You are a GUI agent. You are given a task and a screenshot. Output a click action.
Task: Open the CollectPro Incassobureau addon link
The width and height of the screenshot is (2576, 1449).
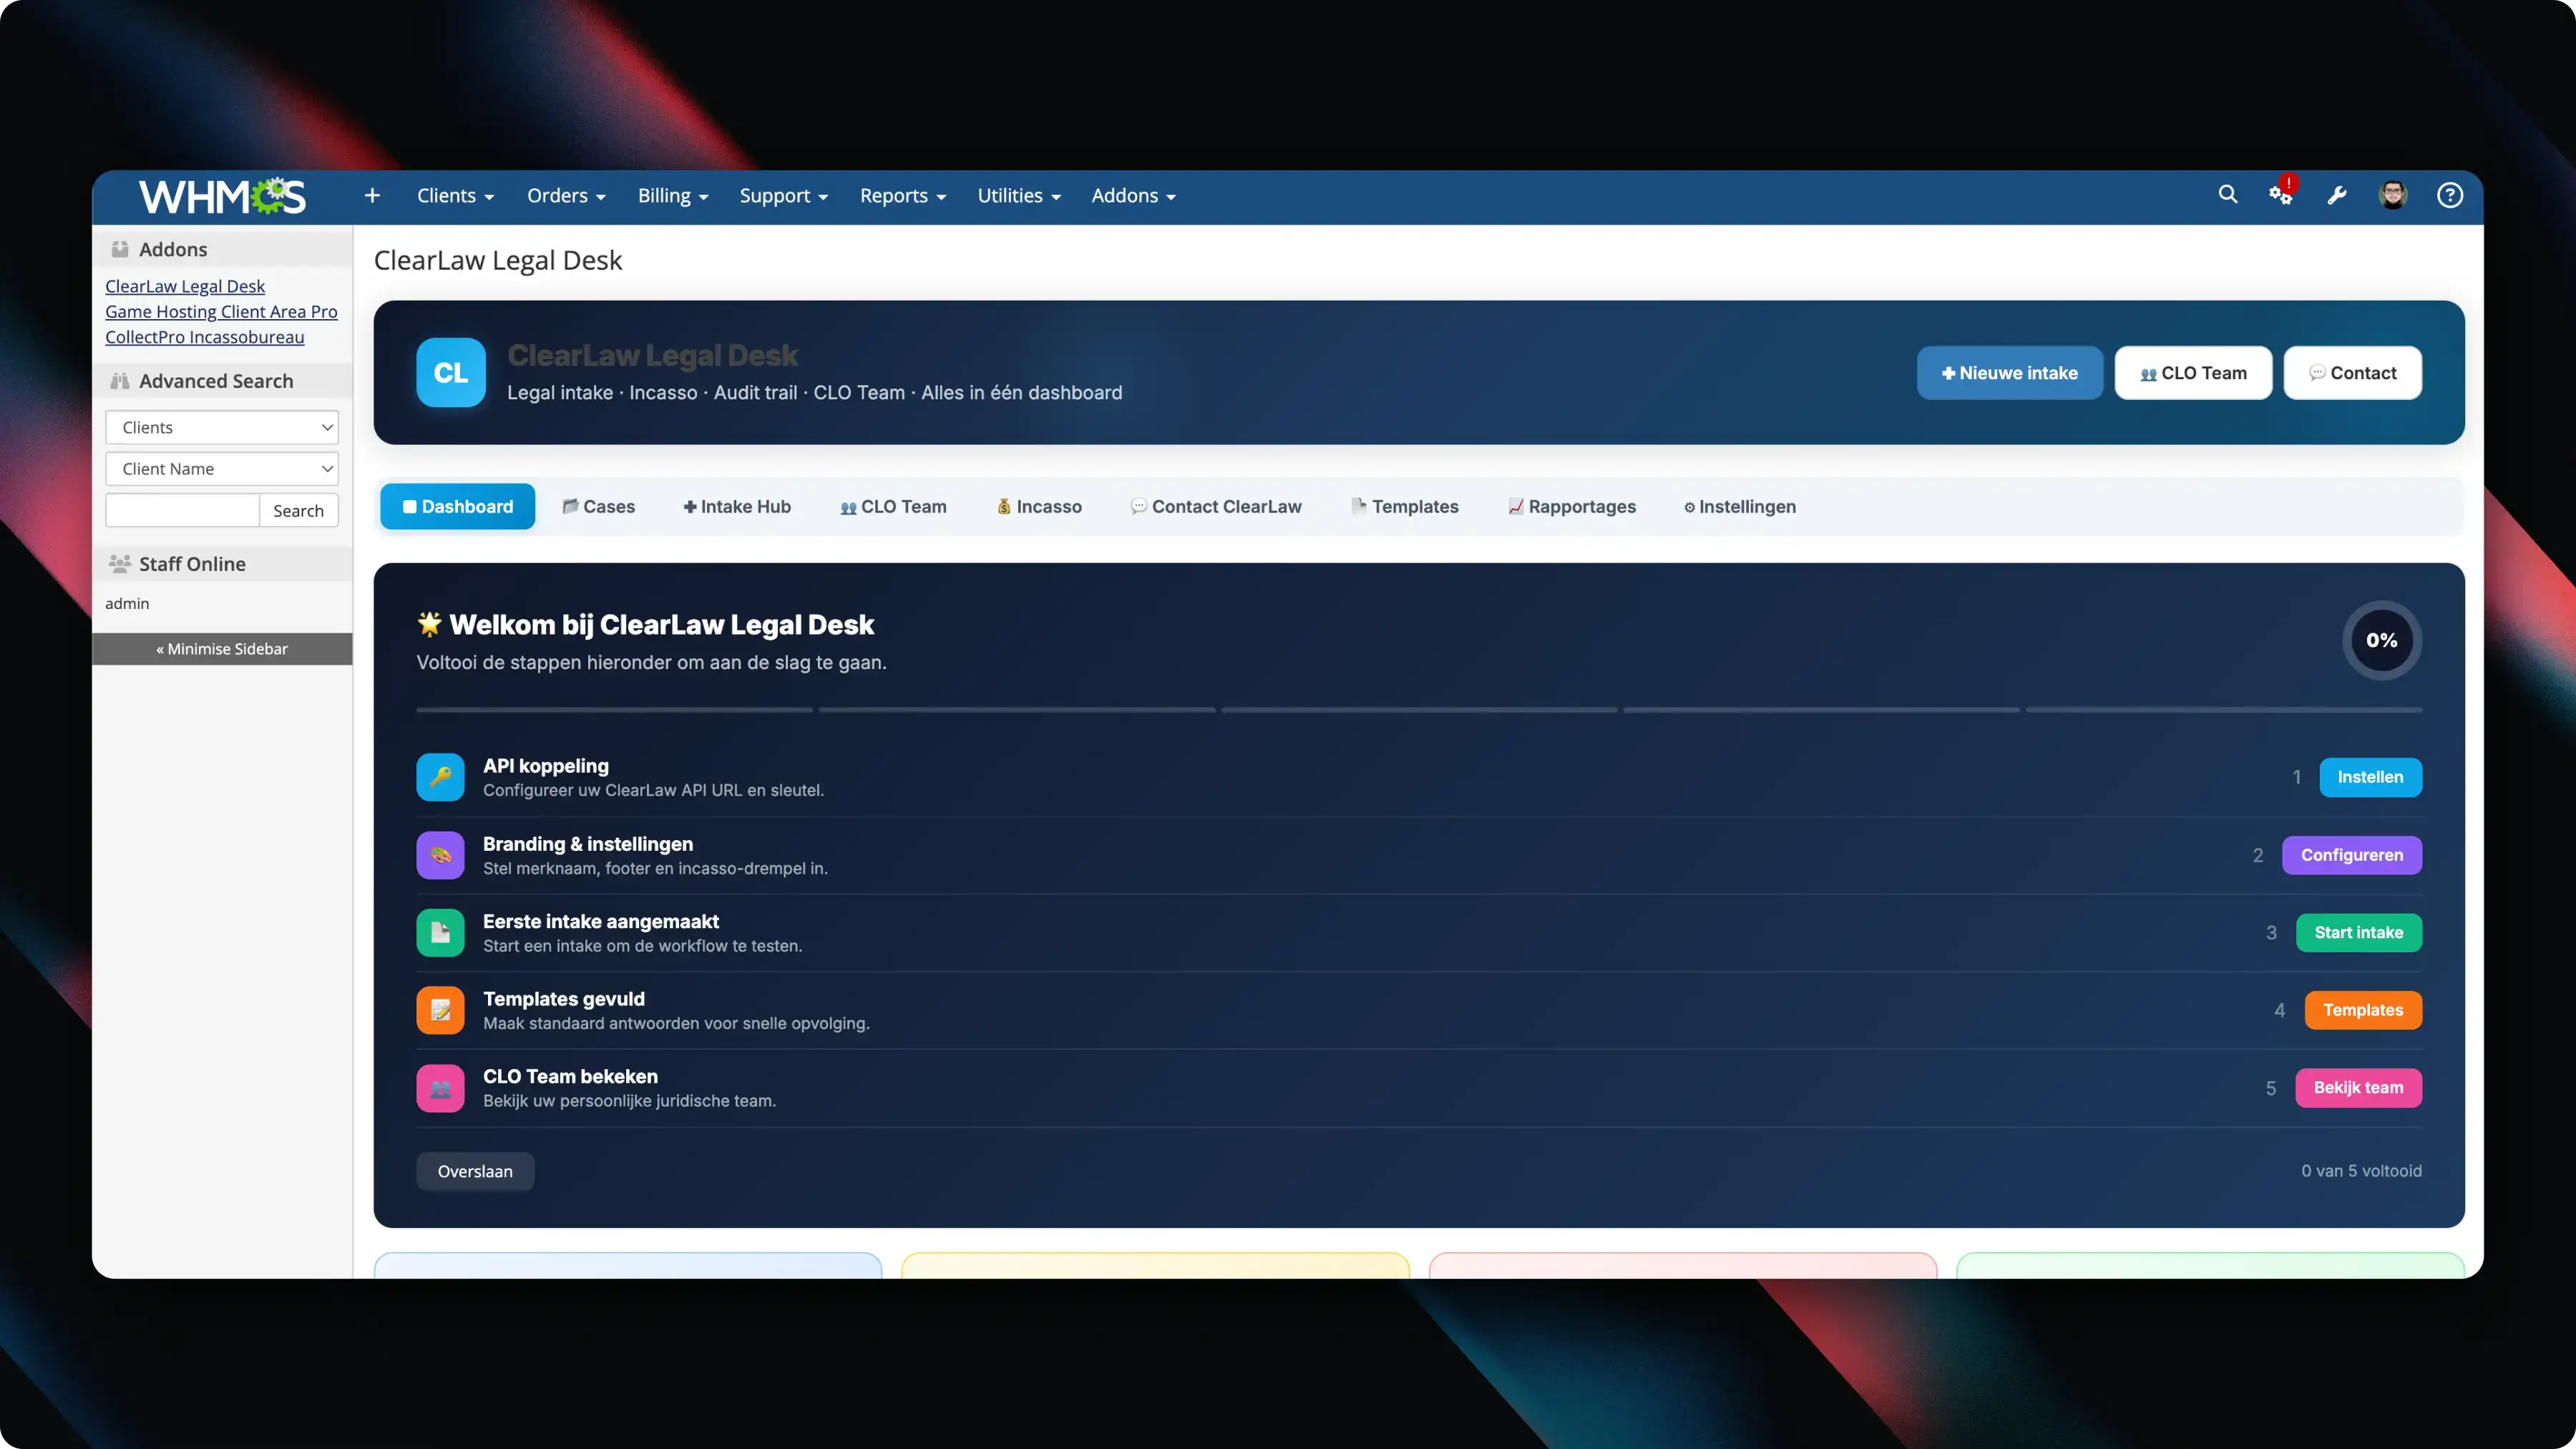[204, 337]
